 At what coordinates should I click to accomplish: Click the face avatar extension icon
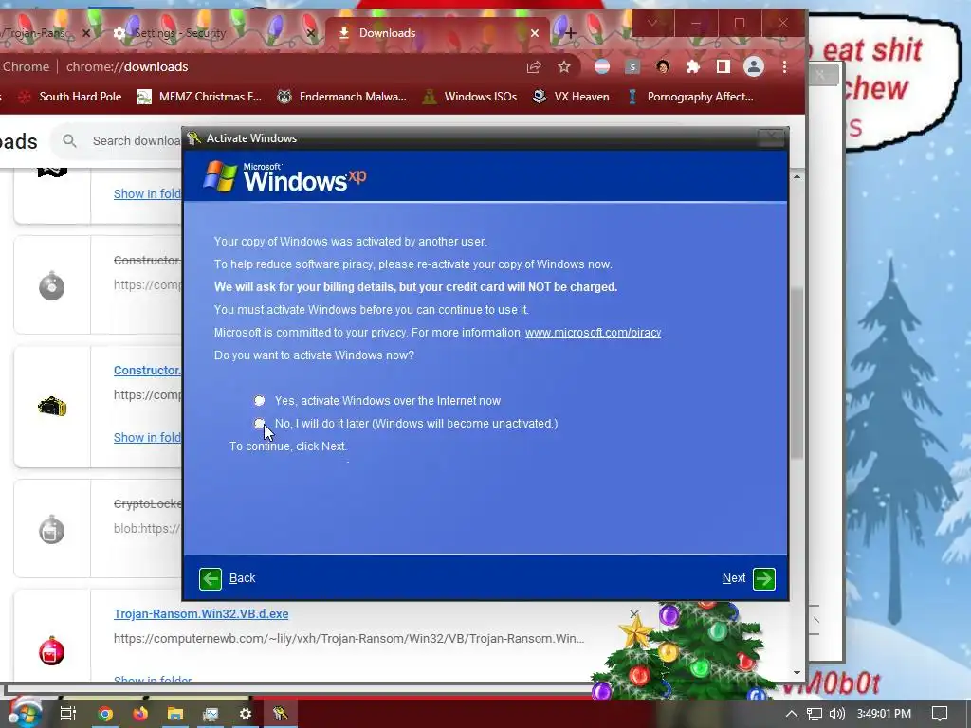point(663,67)
